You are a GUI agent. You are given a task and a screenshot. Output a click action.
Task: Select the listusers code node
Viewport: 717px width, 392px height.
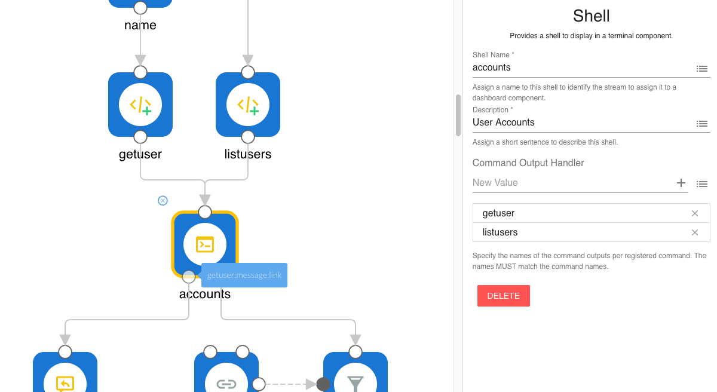(x=248, y=105)
